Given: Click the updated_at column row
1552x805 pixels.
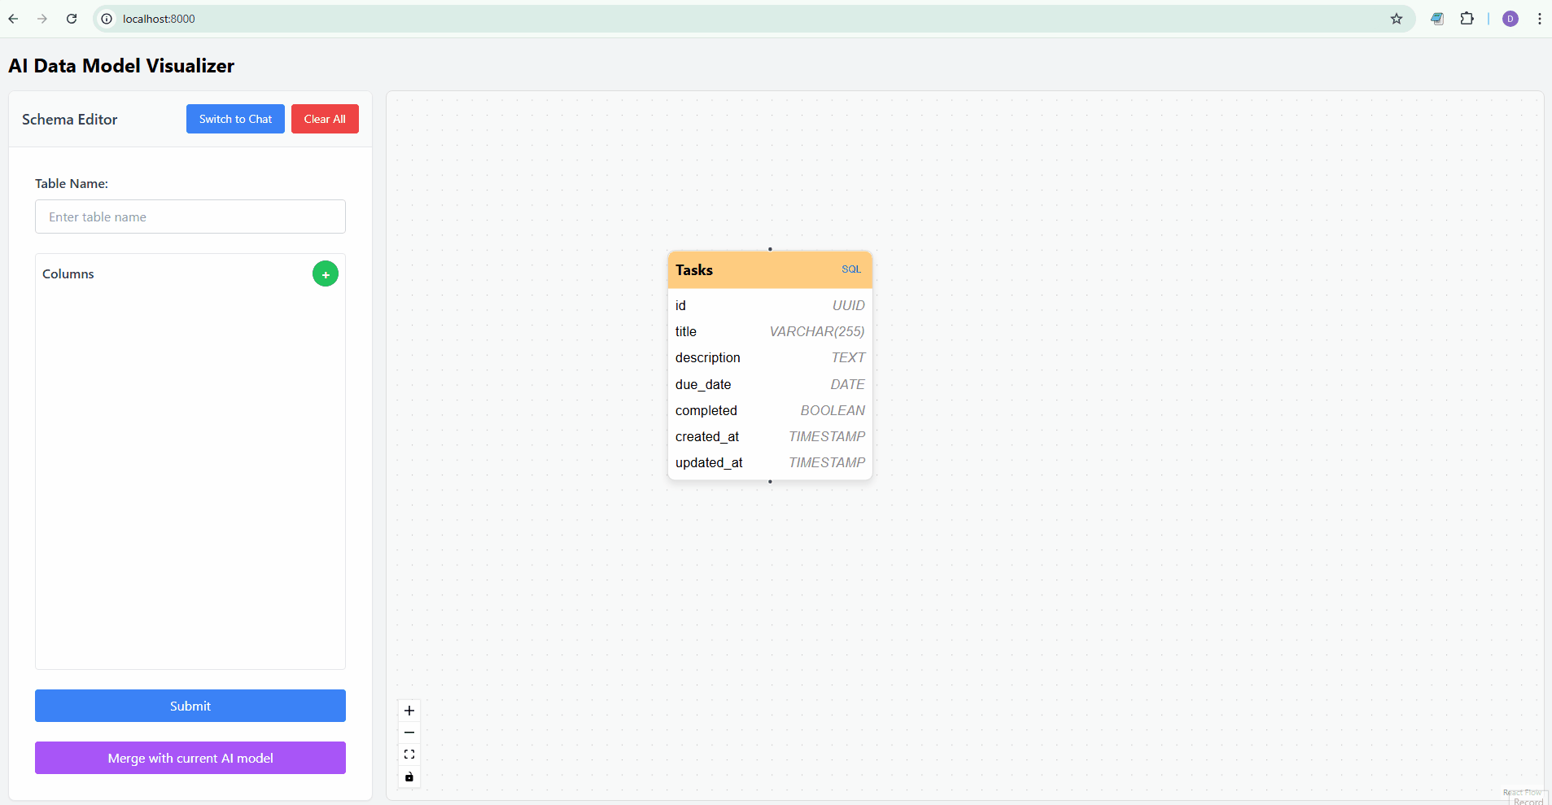Looking at the screenshot, I should (770, 462).
